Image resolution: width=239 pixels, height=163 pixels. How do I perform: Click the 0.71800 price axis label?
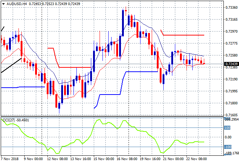click(x=231, y=103)
